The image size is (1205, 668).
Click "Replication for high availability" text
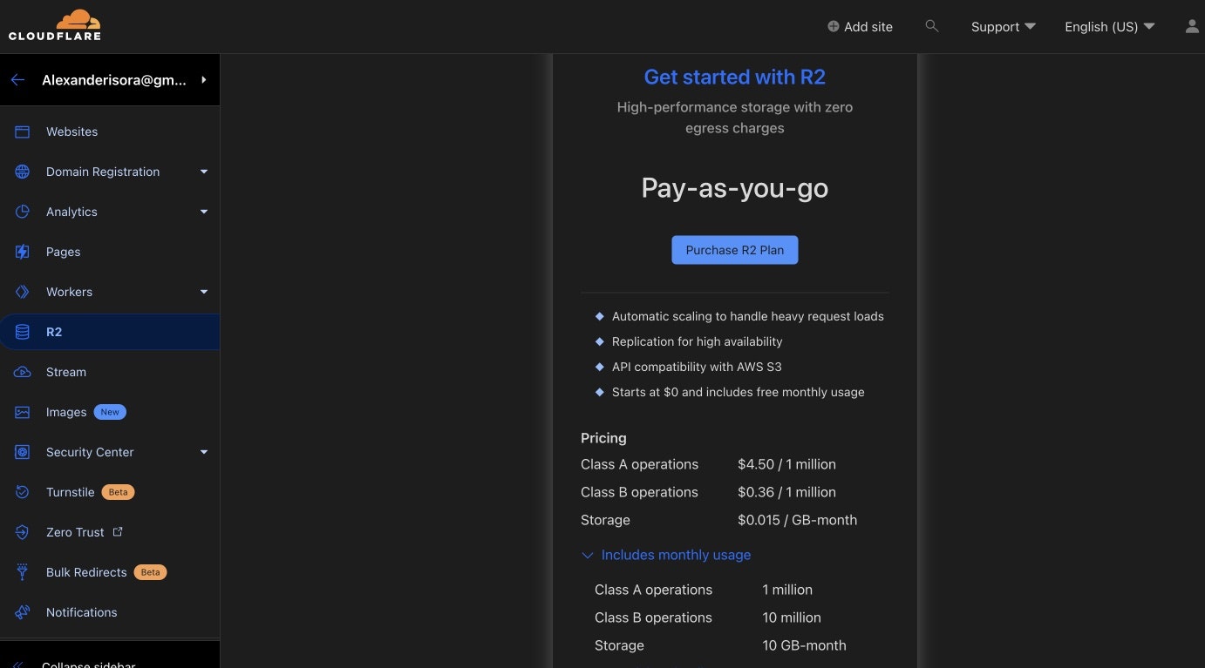click(698, 341)
